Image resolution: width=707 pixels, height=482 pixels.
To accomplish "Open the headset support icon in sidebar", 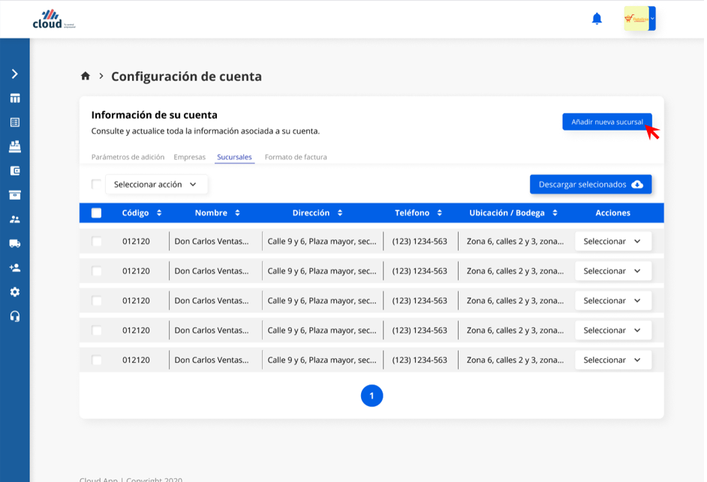I will 15,317.
